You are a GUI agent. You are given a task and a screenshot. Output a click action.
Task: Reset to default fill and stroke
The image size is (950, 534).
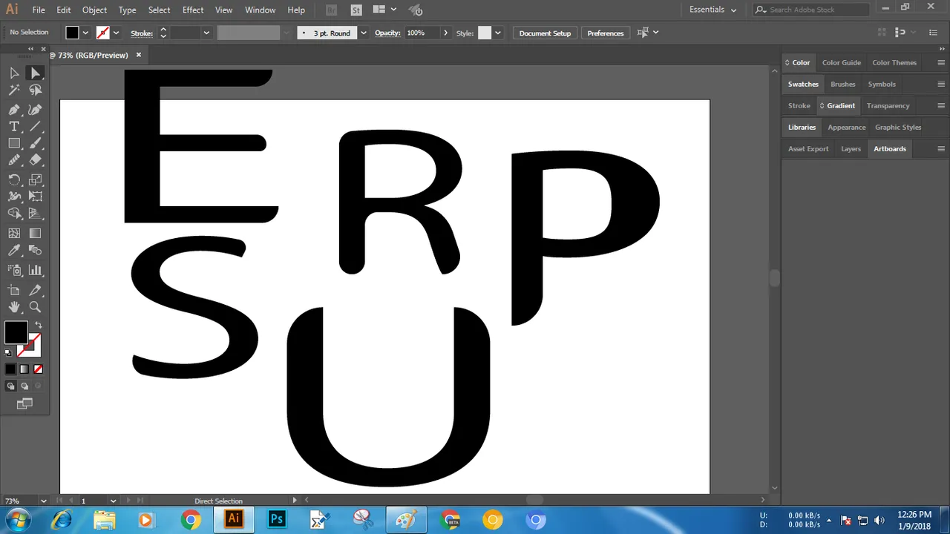[x=8, y=352]
